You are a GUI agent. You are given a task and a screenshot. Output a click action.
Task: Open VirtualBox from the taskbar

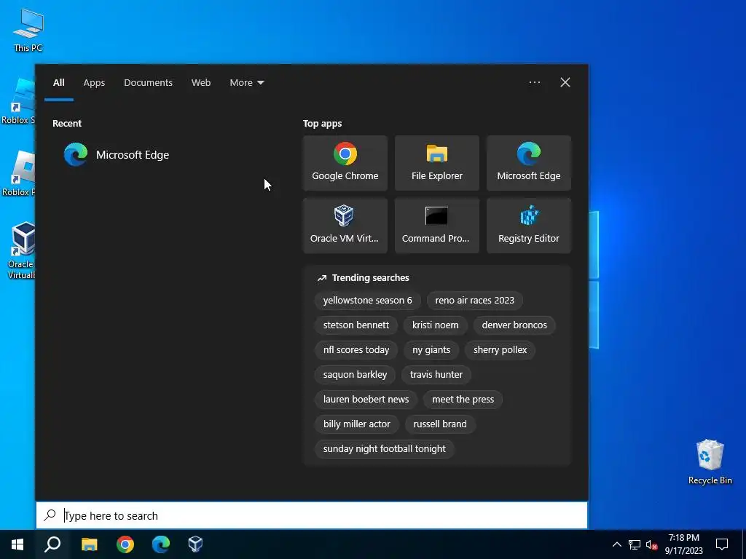[x=195, y=544]
